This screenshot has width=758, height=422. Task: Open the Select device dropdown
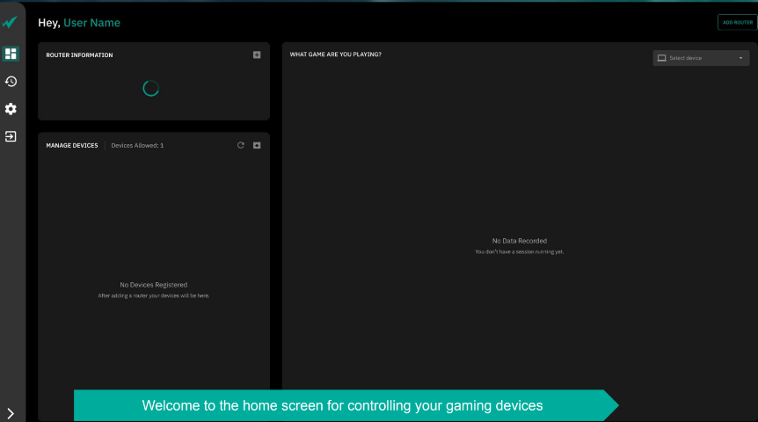pyautogui.click(x=700, y=58)
